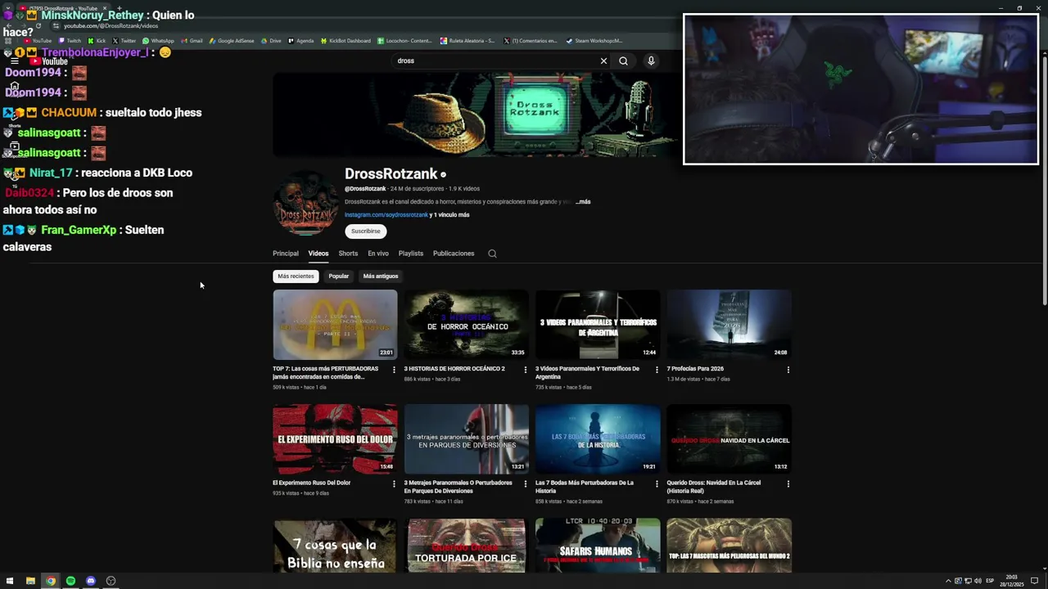Select the Más antiguos filter chip
The height and width of the screenshot is (589, 1048).
[x=381, y=277]
